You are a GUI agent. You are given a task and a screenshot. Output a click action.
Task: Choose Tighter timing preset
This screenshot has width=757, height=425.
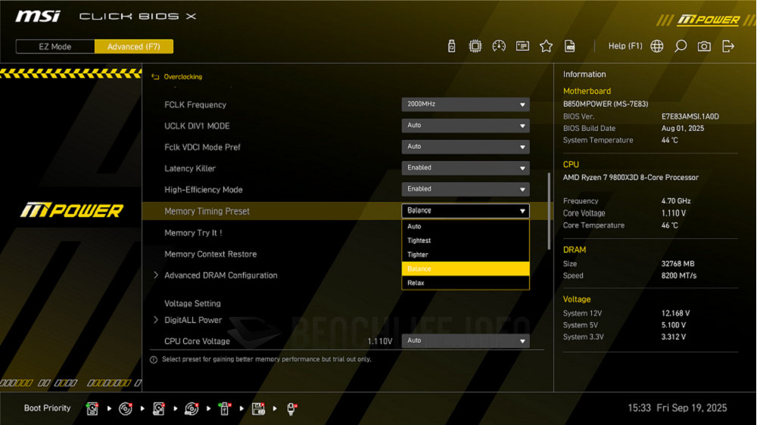point(466,255)
